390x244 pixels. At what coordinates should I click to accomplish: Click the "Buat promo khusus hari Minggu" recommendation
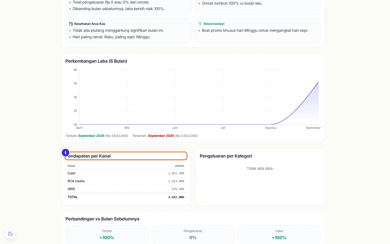(255, 30)
